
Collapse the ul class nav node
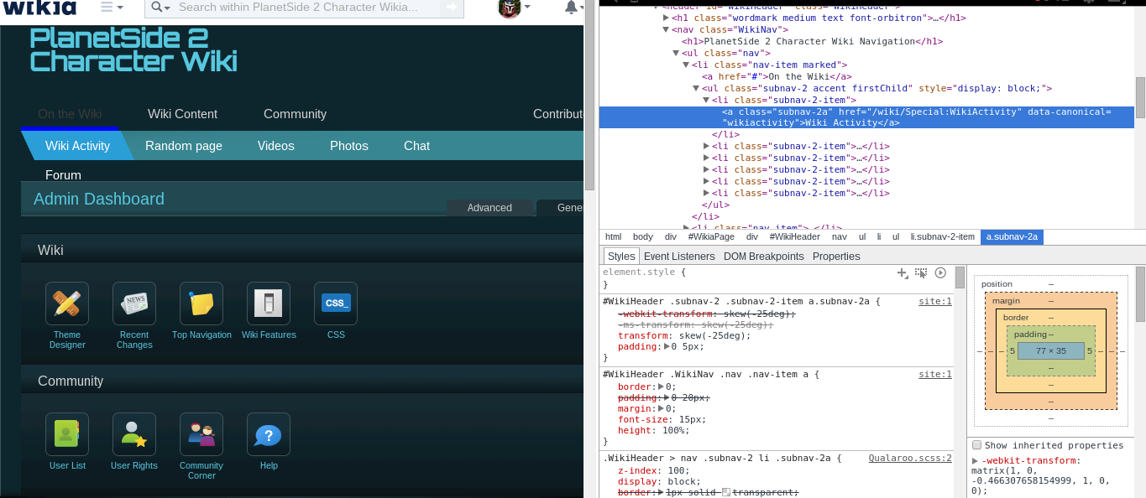tap(676, 53)
